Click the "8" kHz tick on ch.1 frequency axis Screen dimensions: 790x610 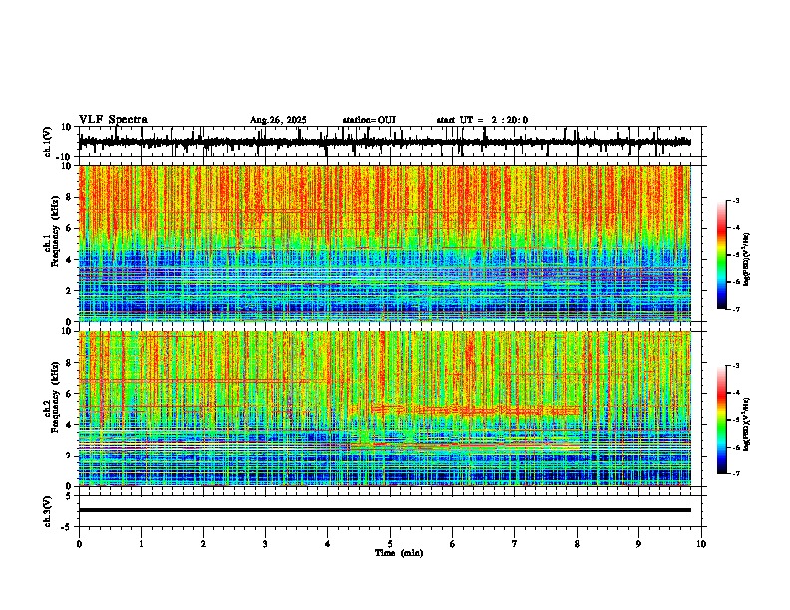(71, 197)
